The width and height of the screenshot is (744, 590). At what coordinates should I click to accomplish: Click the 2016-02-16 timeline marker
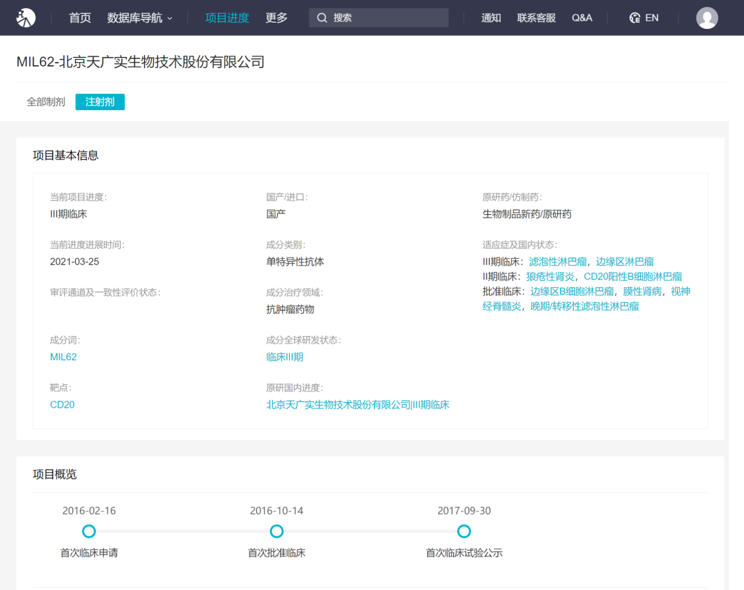[89, 531]
